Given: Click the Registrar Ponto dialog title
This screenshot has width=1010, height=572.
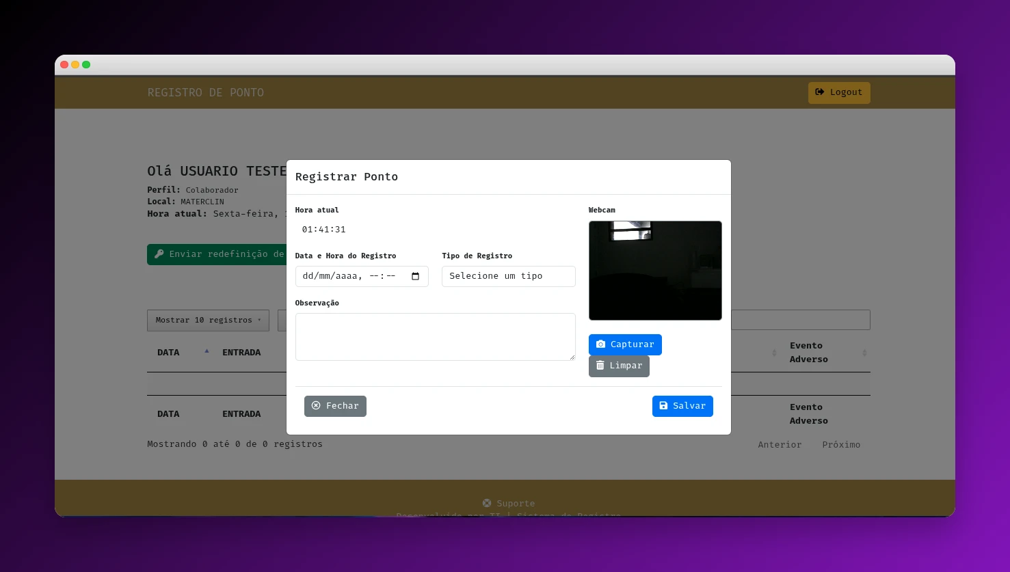Looking at the screenshot, I should 347,177.
